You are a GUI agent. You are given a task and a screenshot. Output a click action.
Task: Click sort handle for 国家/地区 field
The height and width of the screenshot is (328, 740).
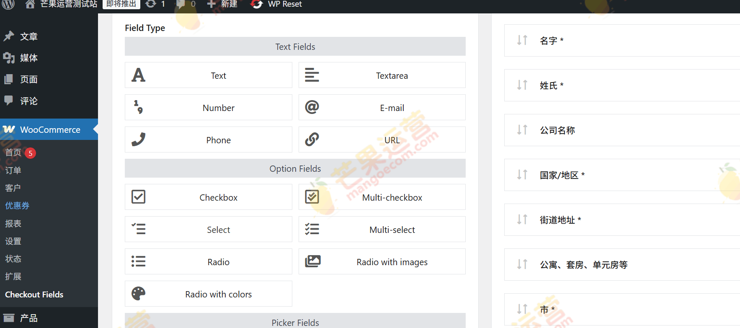[522, 174]
